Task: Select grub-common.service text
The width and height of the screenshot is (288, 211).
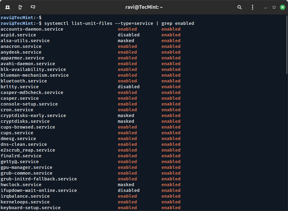Action: tap(26, 173)
